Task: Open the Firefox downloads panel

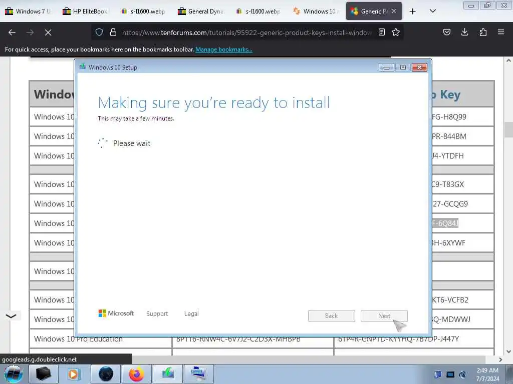Action: tap(464, 32)
